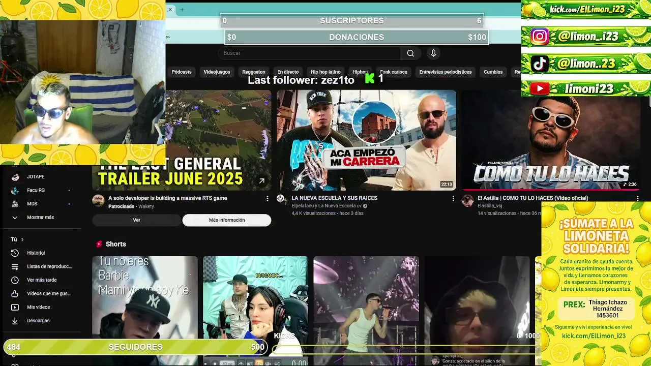This screenshot has height=366, width=651.
Task: Select the En directo filter chip
Action: point(288,72)
